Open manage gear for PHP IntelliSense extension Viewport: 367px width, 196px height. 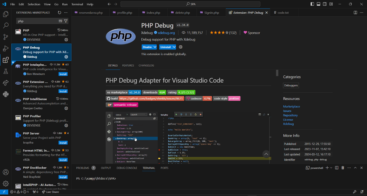(66, 108)
